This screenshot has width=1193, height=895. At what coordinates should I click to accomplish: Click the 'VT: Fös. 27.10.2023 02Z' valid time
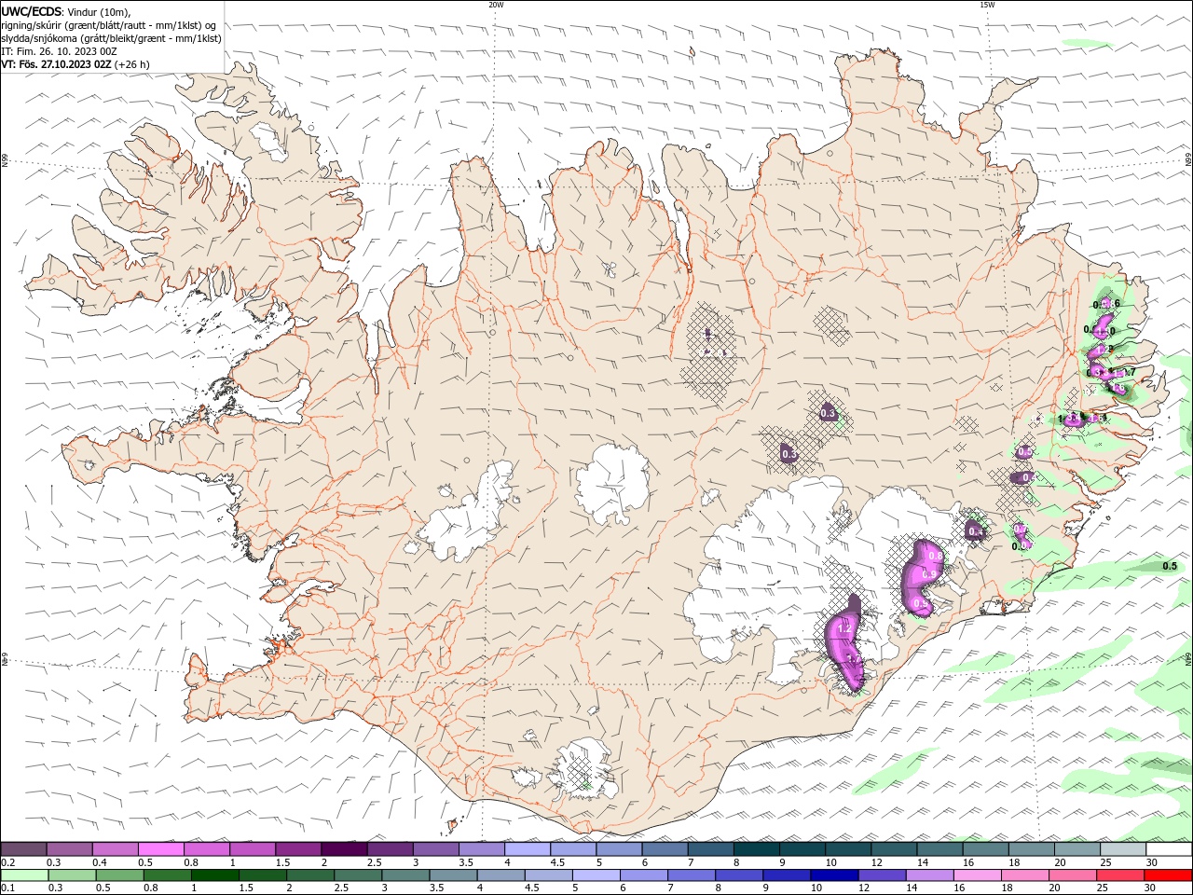[56, 64]
